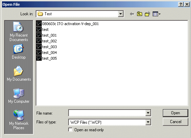The image size is (191, 138).
Task: Open My Documents in the places bar
Action: [x=19, y=74]
